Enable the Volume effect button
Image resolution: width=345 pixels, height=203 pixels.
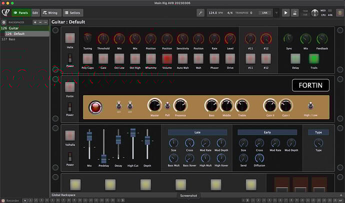tap(167, 58)
